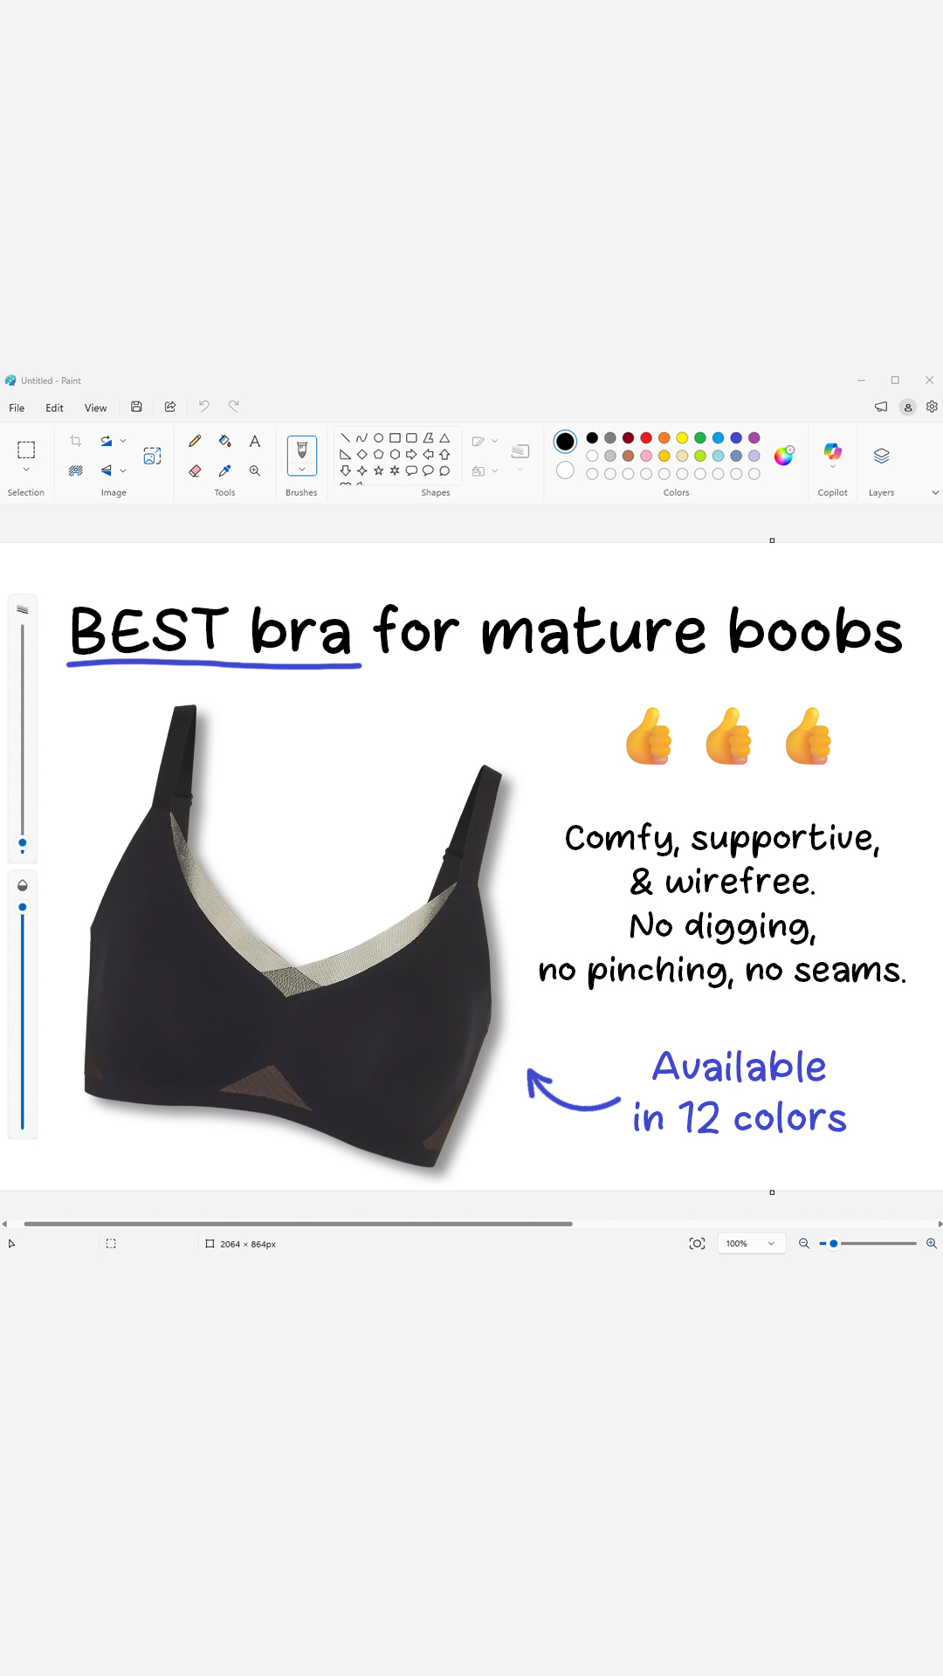Image resolution: width=943 pixels, height=1676 pixels.
Task: Select the Fill bucket tool
Action: [224, 442]
